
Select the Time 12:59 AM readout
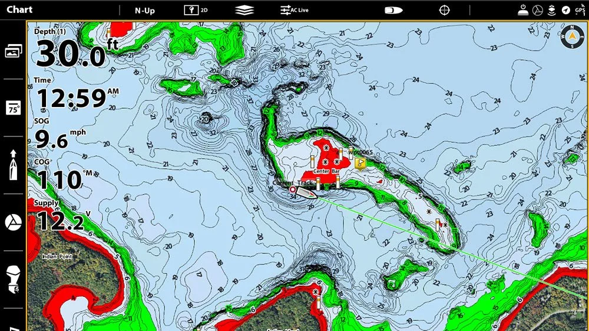pyautogui.click(x=76, y=93)
